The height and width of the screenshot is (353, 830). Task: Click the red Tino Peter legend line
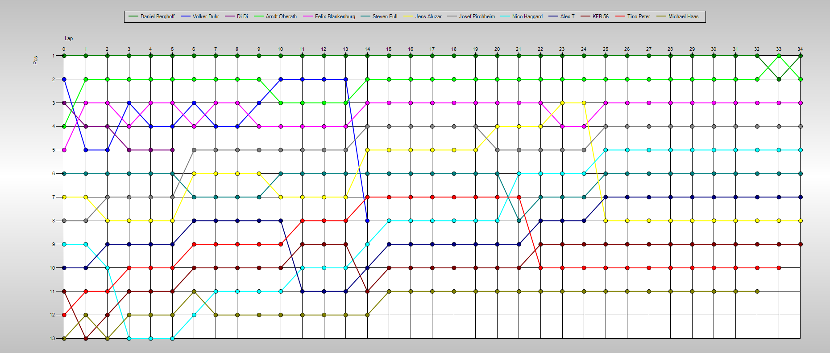pos(620,16)
